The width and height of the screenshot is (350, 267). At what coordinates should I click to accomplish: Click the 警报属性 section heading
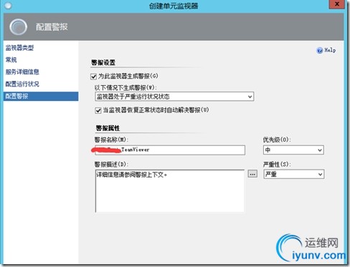tap(108, 128)
